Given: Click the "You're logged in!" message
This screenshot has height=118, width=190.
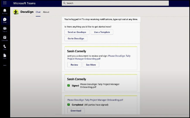Looking at the screenshot, I should click(x=101, y=19).
